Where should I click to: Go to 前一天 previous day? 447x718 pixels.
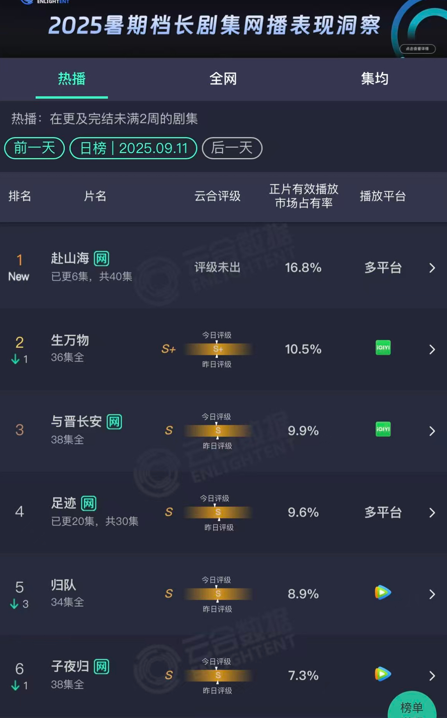[x=34, y=148]
